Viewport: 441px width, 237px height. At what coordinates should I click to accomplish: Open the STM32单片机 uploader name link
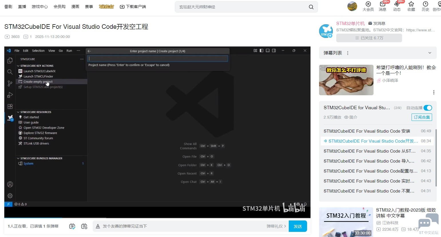351,23
